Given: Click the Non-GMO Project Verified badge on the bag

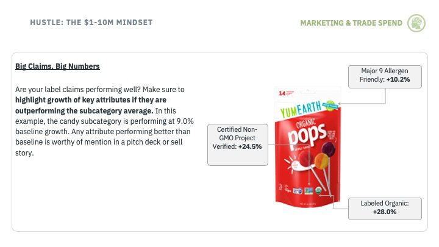Looking at the screenshot, I should (309, 191).
